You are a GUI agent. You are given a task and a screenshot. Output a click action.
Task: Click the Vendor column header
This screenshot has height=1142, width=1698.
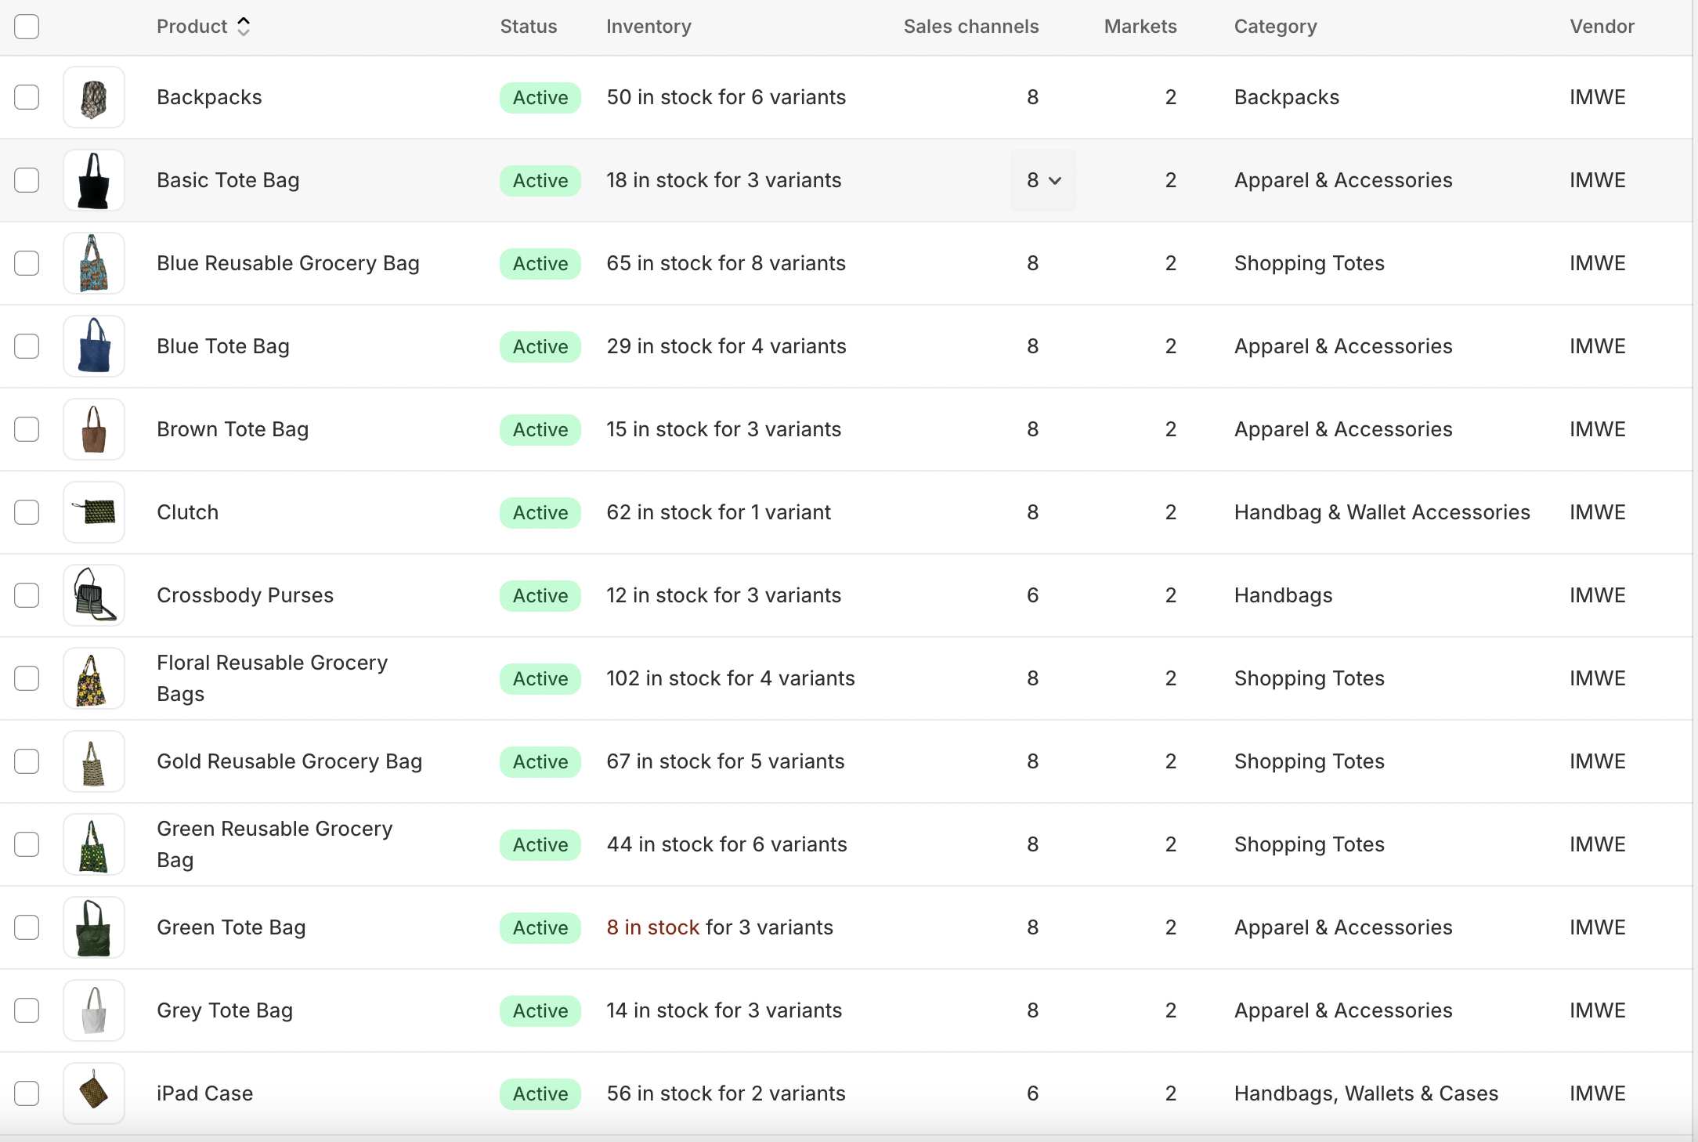pos(1602,27)
